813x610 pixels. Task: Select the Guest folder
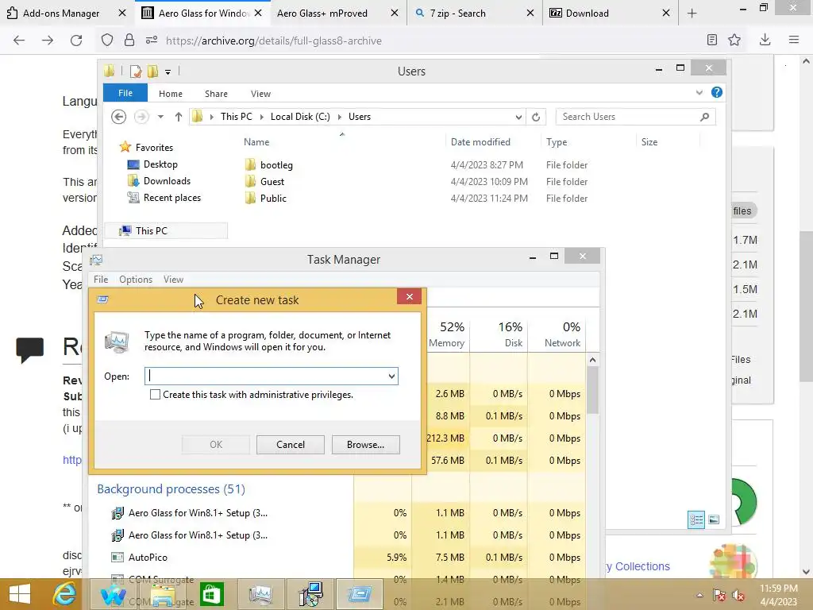(272, 182)
